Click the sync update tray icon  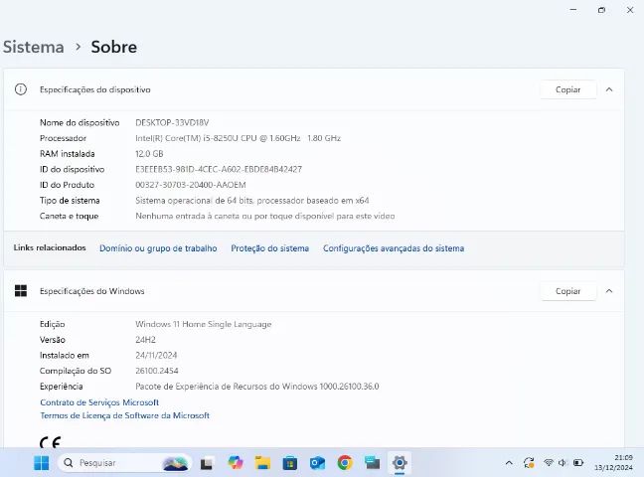[529, 463]
